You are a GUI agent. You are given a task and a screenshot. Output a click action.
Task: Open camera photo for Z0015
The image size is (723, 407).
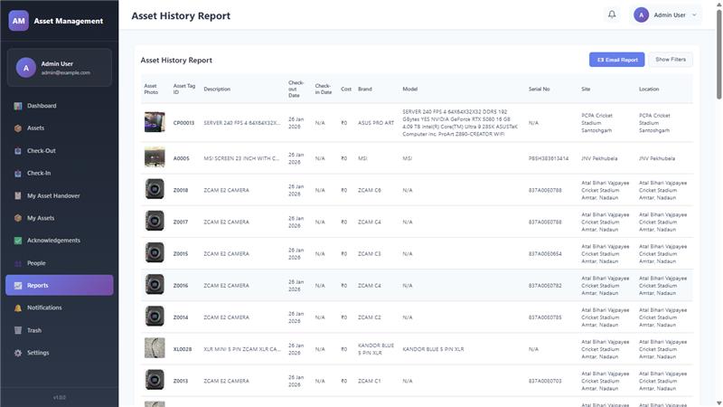coord(155,253)
